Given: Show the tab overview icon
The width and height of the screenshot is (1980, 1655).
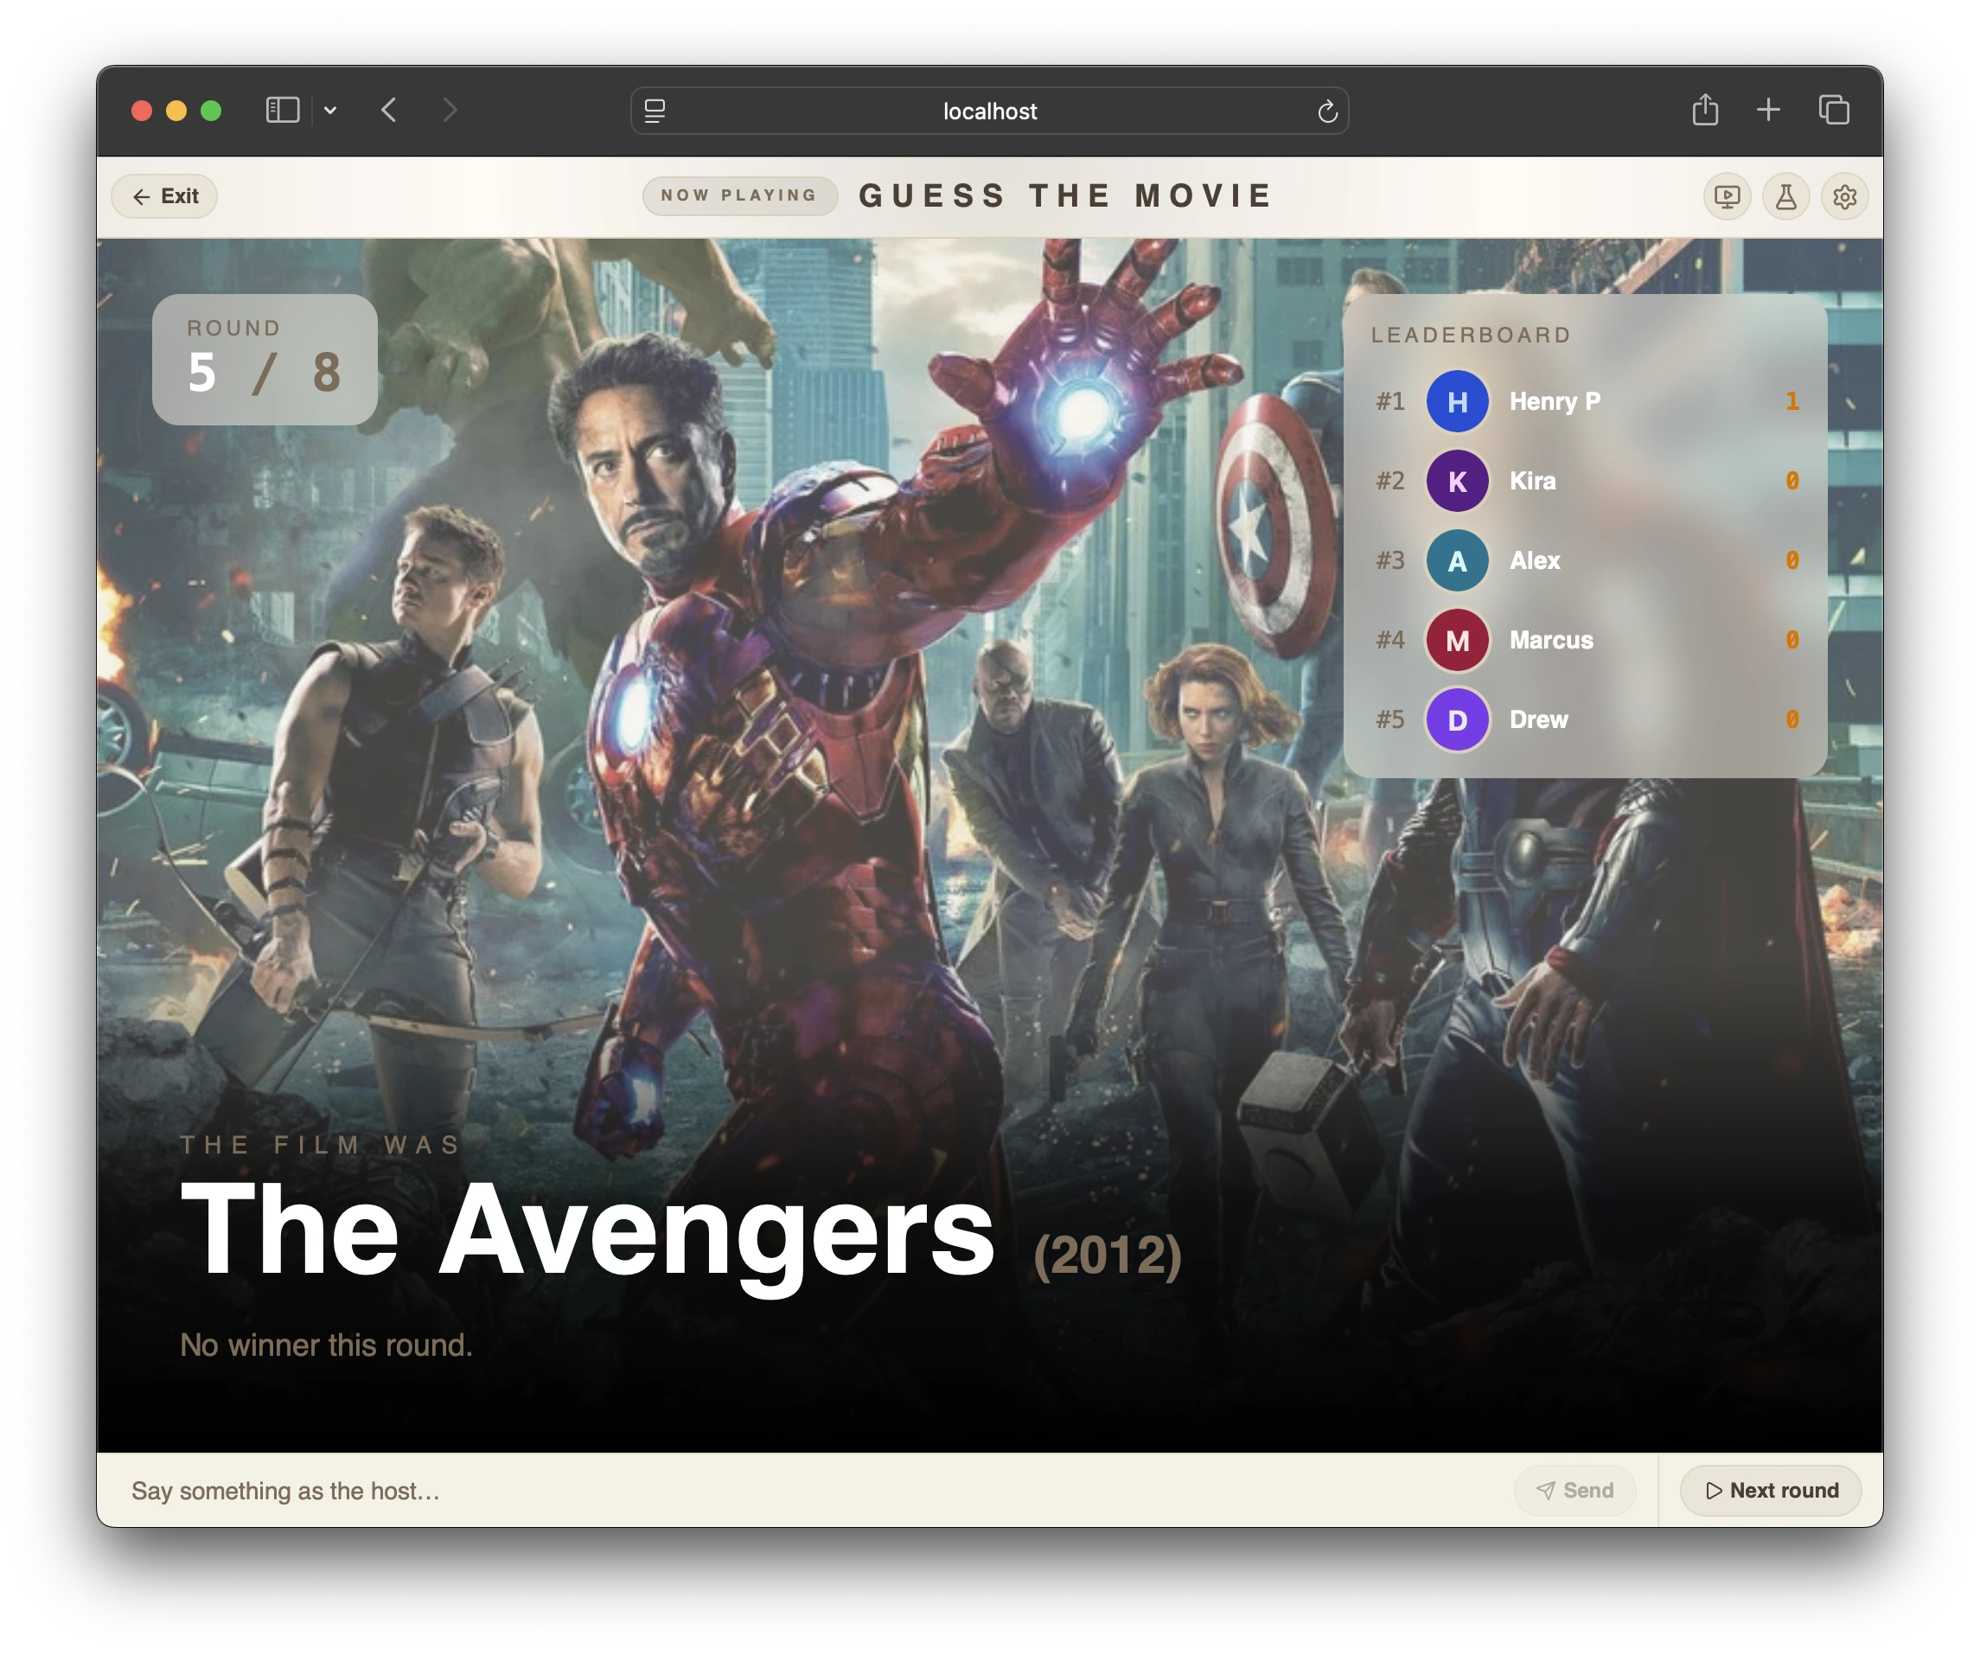Looking at the screenshot, I should tap(1834, 111).
